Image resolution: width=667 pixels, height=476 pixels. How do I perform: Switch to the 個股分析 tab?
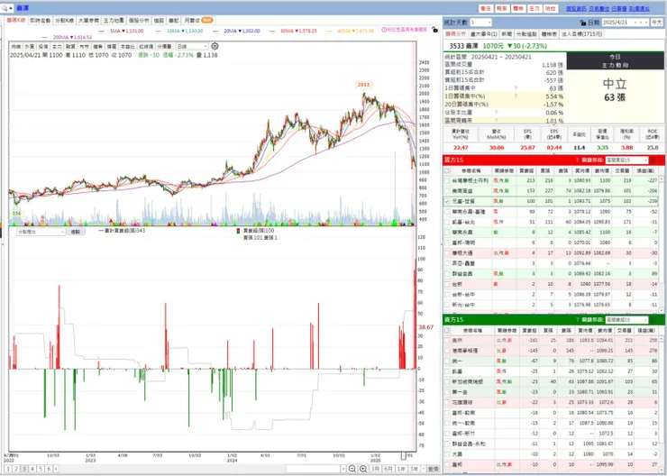(x=139, y=20)
